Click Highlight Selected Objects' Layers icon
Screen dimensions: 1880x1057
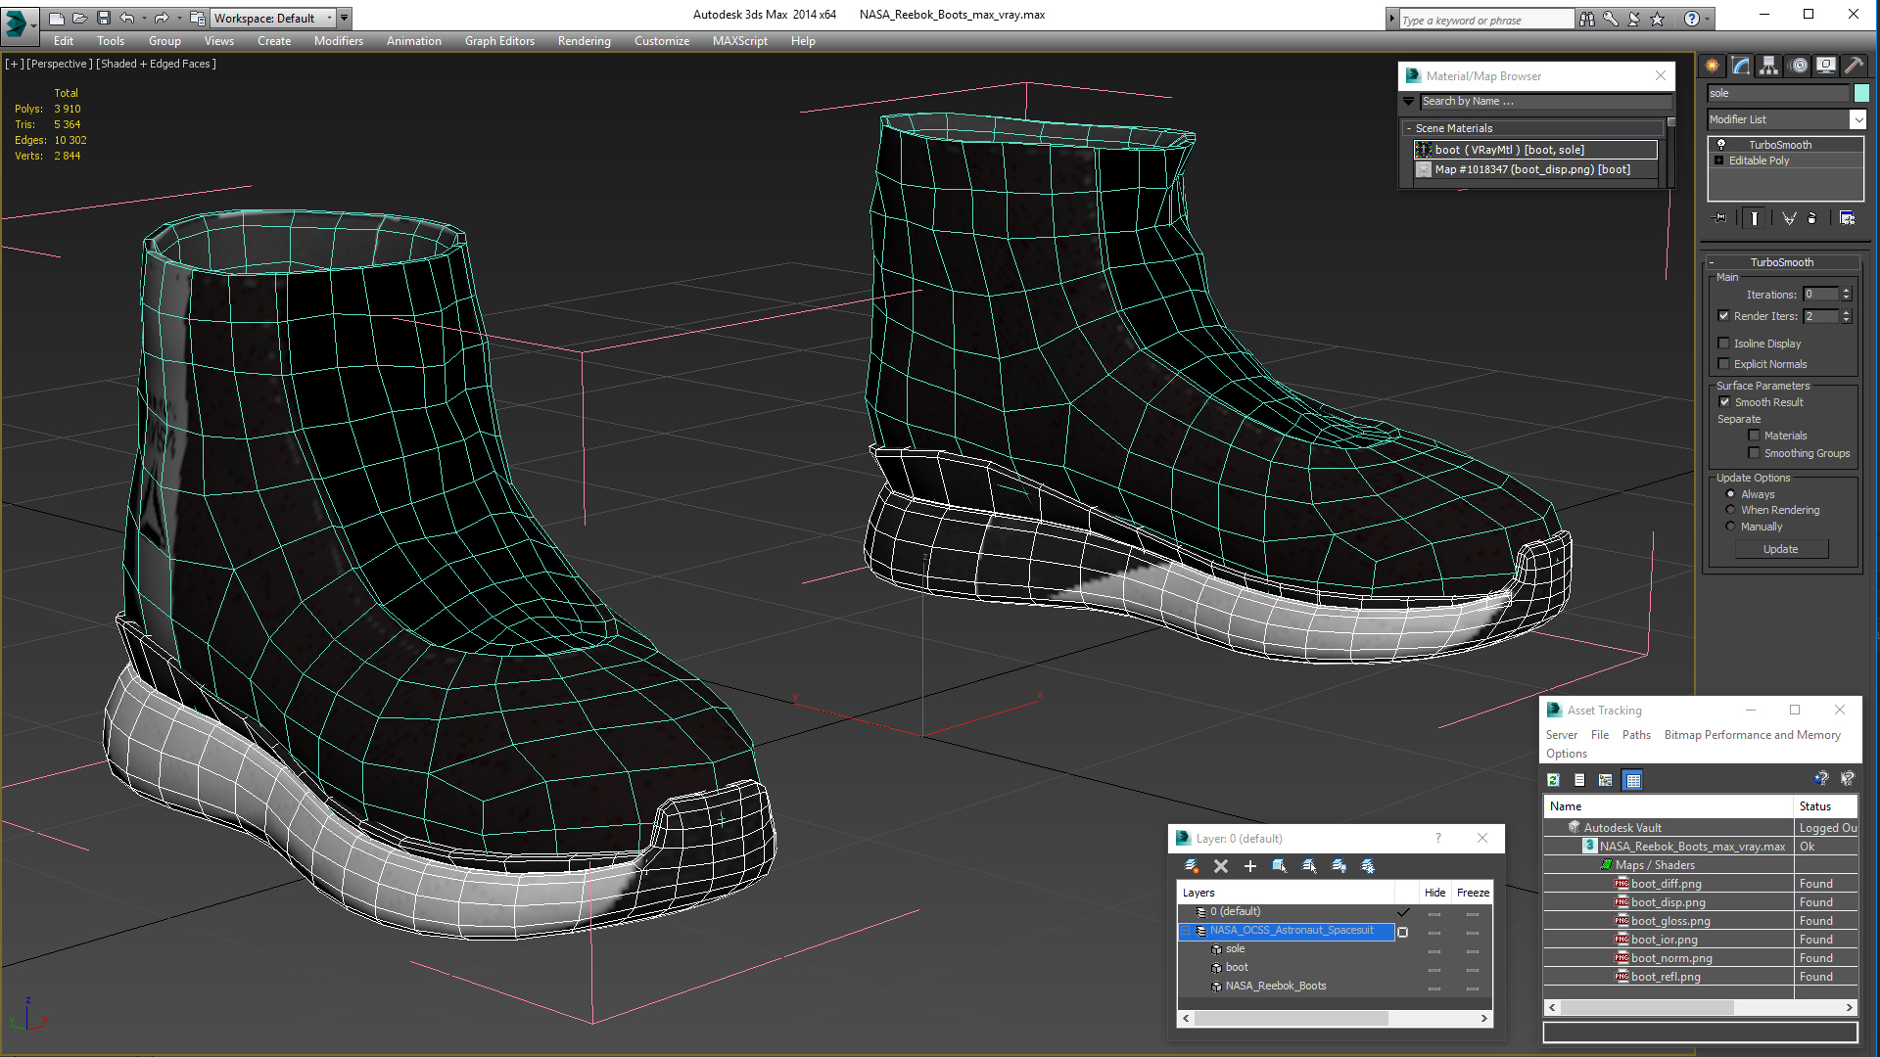click(x=1309, y=866)
